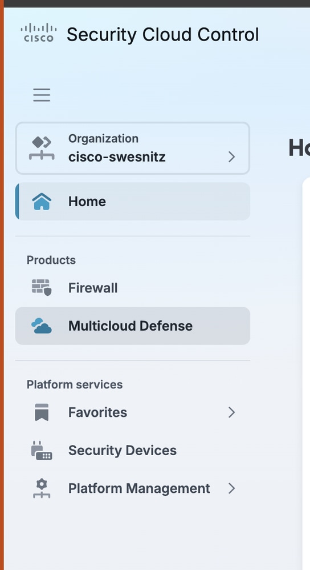Viewport: 310px width, 570px height.
Task: Click the Security Devices icon
Action: (x=42, y=451)
